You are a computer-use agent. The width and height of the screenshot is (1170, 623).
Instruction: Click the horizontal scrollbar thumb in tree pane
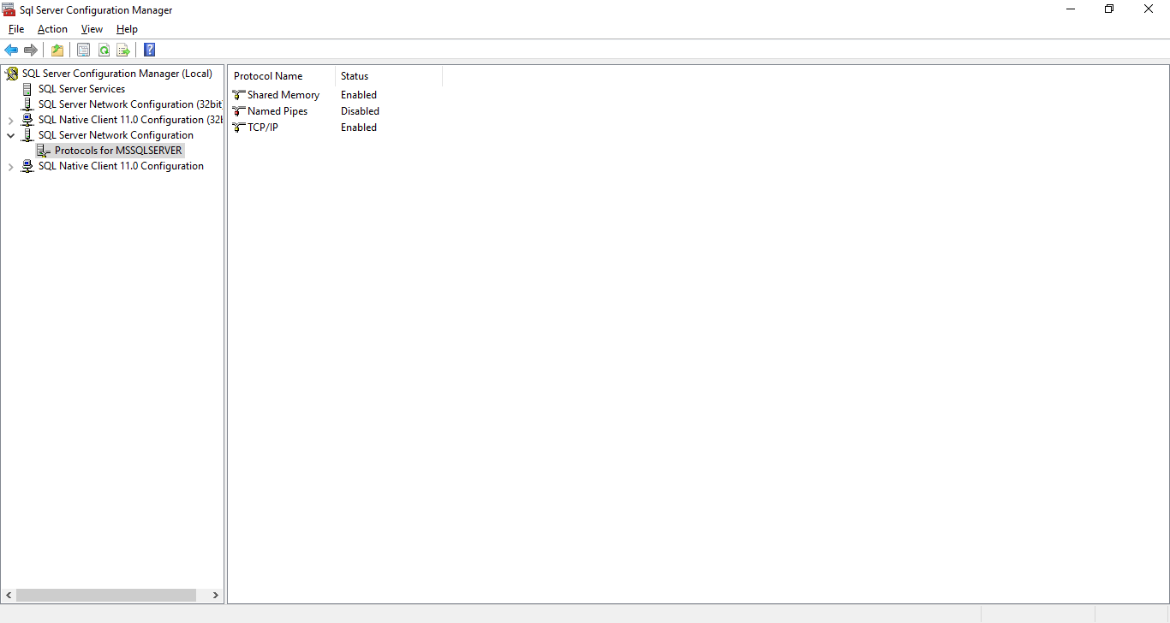[x=106, y=595]
